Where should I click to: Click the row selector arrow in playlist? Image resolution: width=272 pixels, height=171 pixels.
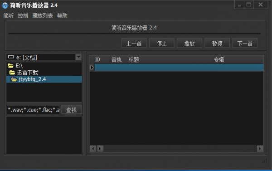coord(92,68)
